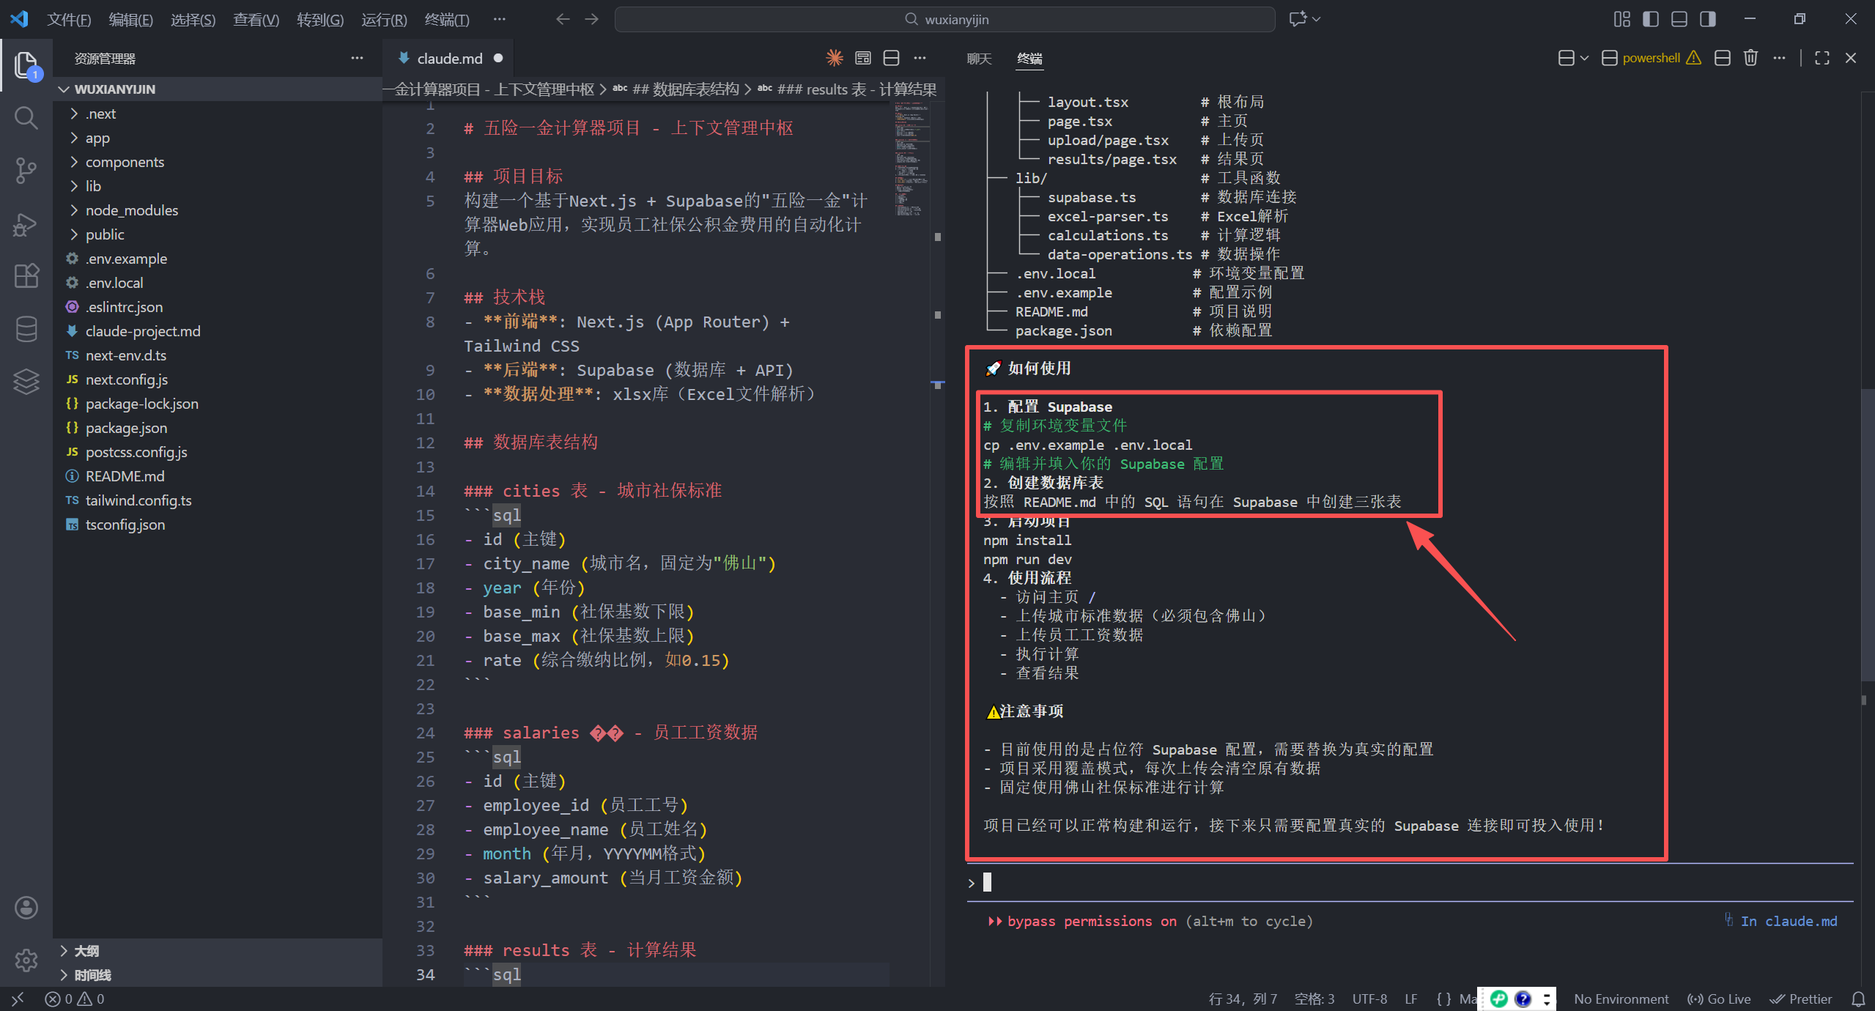Viewport: 1875px width, 1011px height.
Task: Toggle bottom panel visibility
Action: [x=1679, y=19]
